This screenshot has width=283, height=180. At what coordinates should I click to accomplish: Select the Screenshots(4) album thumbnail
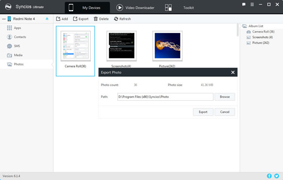[121, 46]
